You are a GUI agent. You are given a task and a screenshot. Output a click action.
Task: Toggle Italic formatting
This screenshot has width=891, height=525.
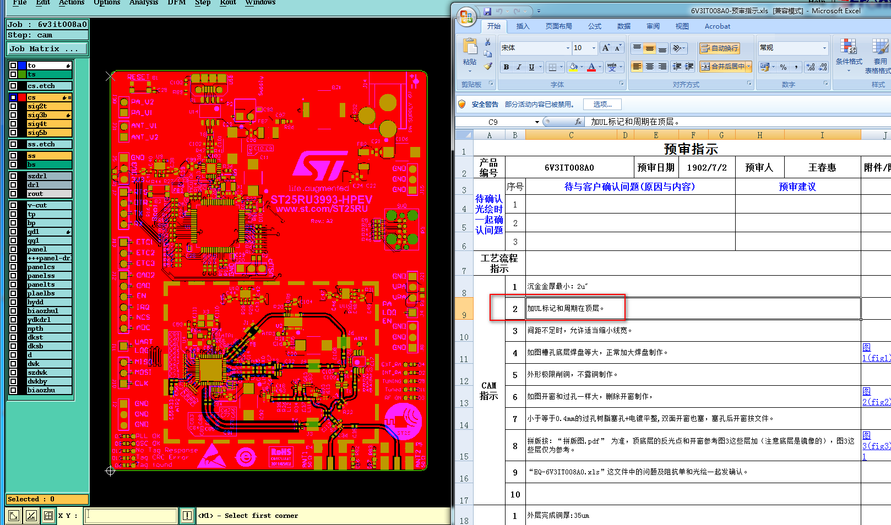[519, 67]
